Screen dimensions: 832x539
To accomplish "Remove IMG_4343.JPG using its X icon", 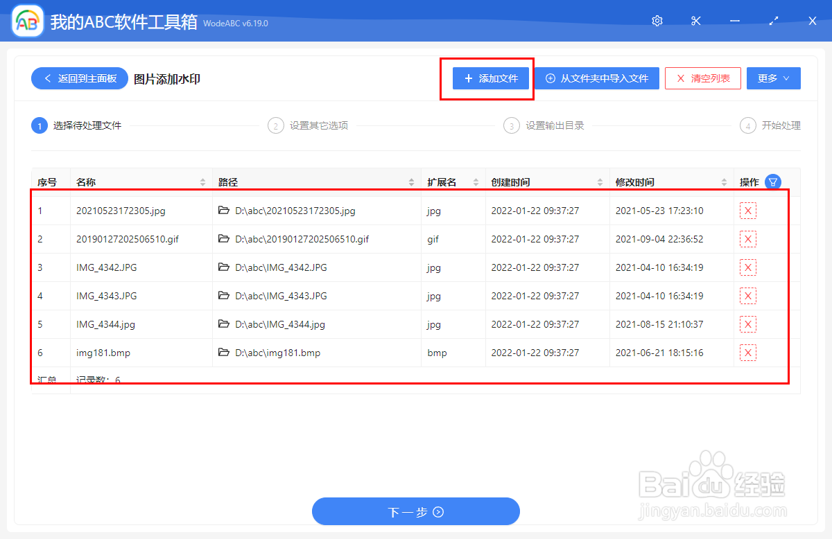I will click(748, 296).
